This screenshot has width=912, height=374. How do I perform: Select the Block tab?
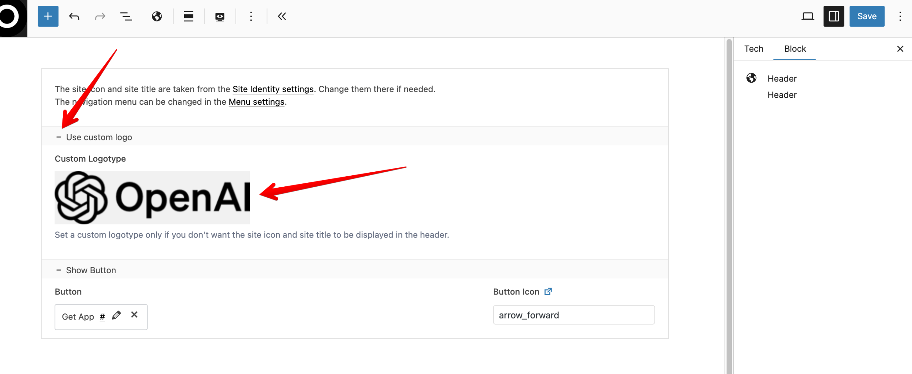point(795,49)
